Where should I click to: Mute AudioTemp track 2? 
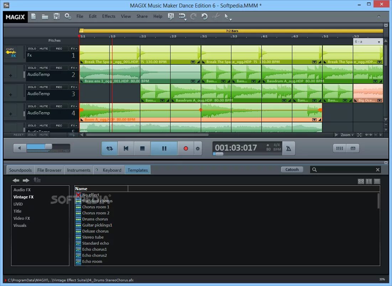pyautogui.click(x=44, y=68)
